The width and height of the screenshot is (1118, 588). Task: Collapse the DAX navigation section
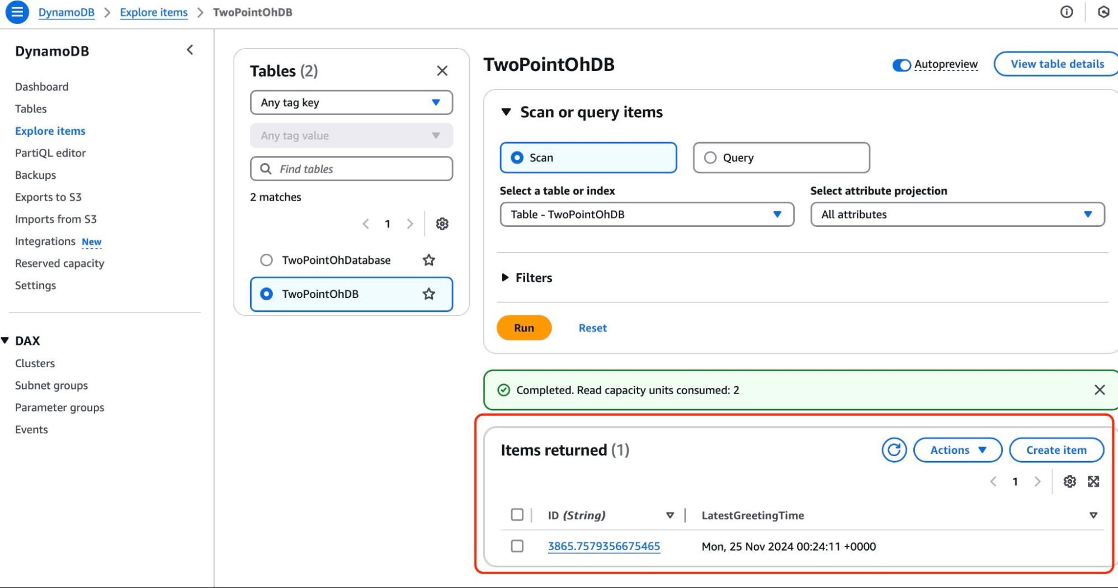(5, 340)
